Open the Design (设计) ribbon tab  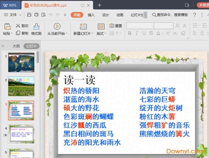click(x=105, y=15)
